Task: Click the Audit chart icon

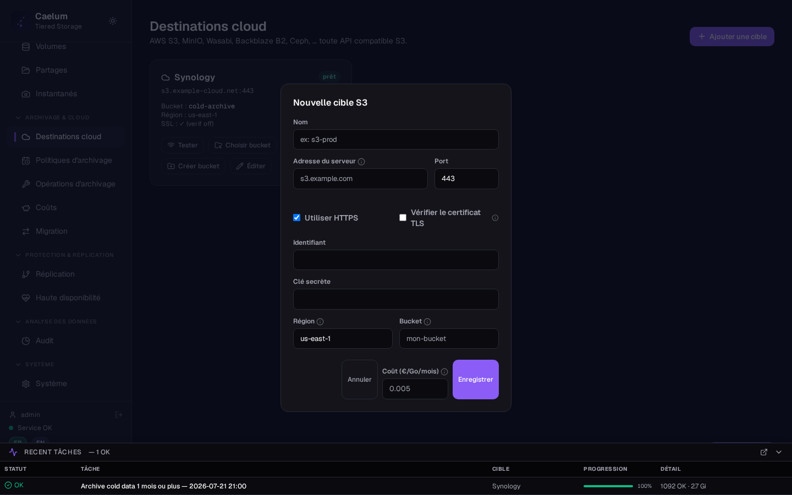Action: coord(26,341)
